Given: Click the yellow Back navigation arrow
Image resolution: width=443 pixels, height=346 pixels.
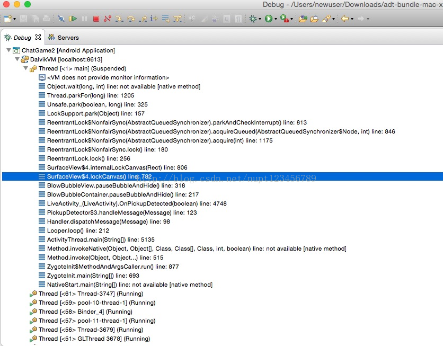Looking at the screenshot, I should 344,19.
